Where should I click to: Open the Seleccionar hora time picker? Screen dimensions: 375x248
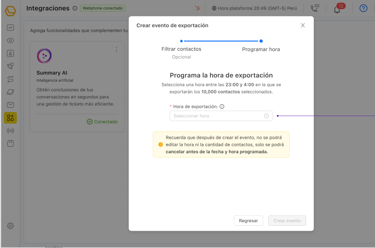coord(221,116)
